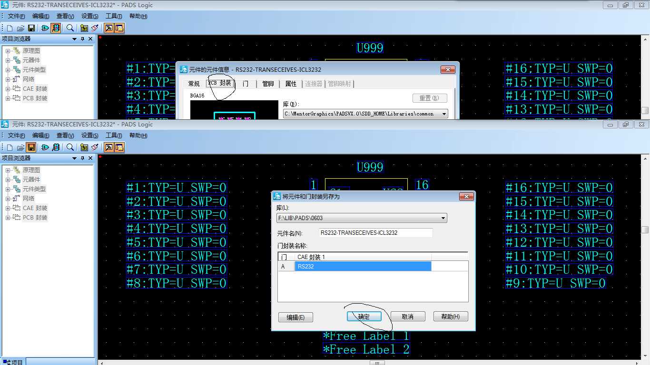The image size is (650, 365).
Task: Select 项目 tab at bottom of lower window
Action: pyautogui.click(x=13, y=362)
